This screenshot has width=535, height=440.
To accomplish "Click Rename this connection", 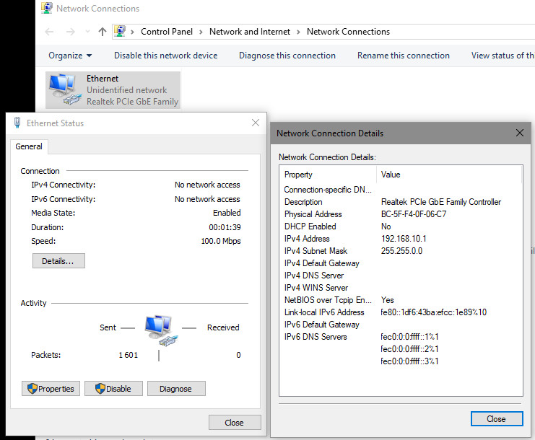I will [x=404, y=56].
